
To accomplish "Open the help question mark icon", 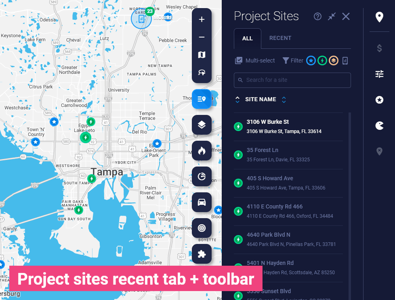I will coord(317,17).
